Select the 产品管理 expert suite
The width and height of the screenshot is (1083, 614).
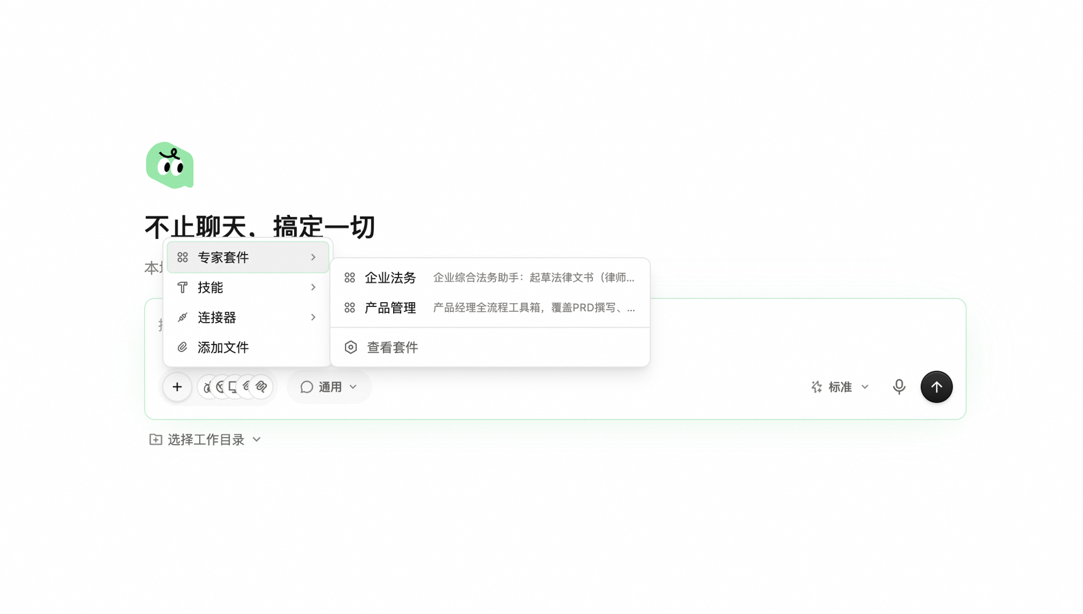coord(490,308)
